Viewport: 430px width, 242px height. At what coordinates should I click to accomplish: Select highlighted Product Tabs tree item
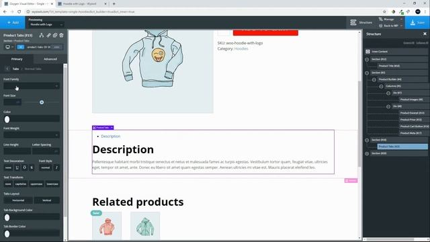[402, 147]
